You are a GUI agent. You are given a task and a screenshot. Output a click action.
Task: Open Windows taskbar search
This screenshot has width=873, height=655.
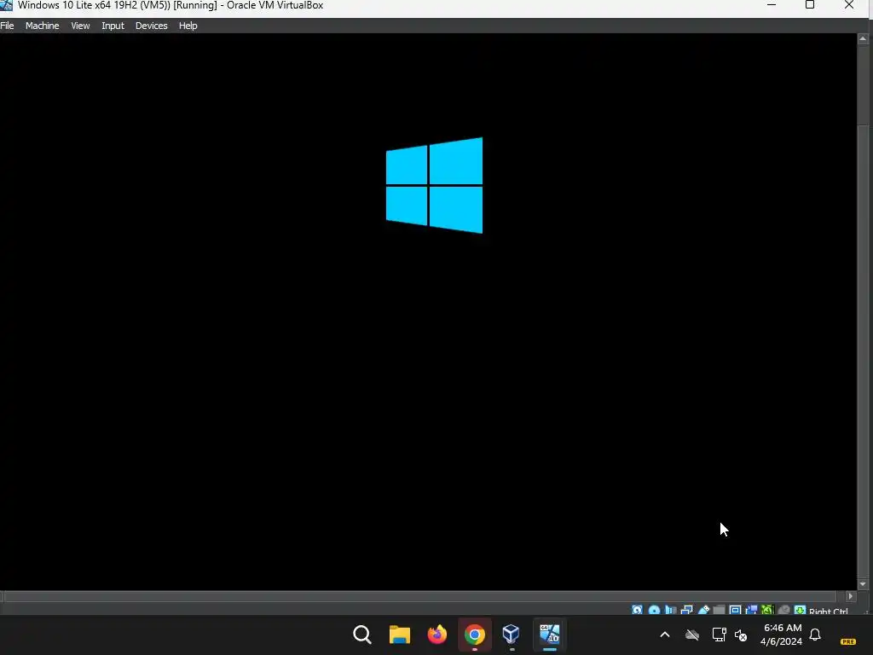[362, 635]
